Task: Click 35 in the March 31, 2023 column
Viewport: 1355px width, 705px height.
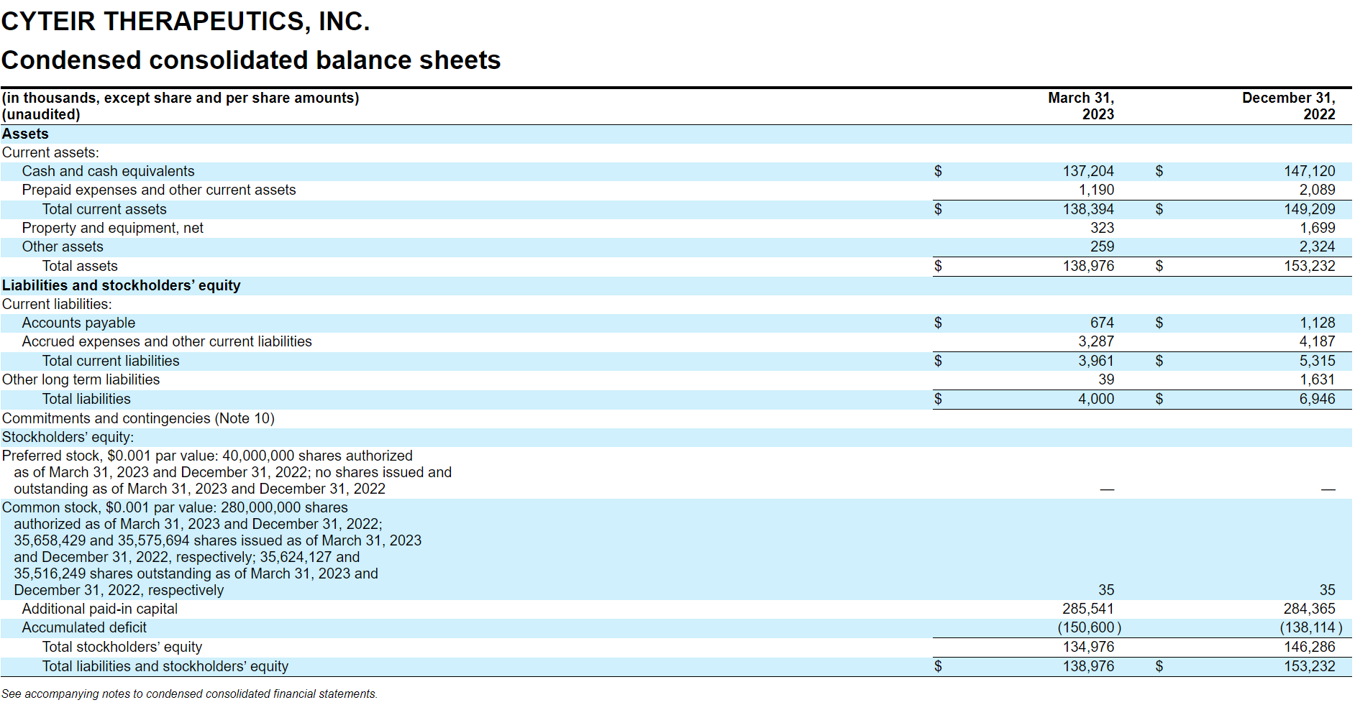Action: 1106,590
